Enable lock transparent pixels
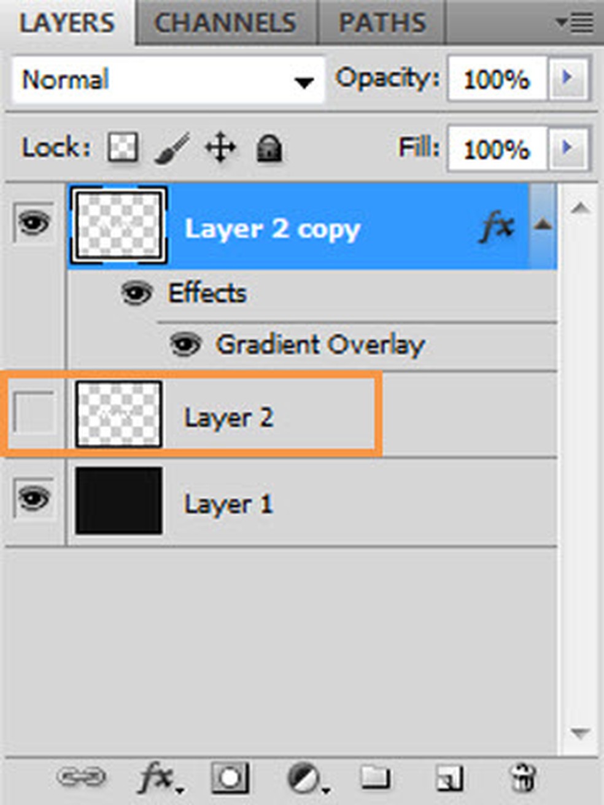 pyautogui.click(x=123, y=148)
